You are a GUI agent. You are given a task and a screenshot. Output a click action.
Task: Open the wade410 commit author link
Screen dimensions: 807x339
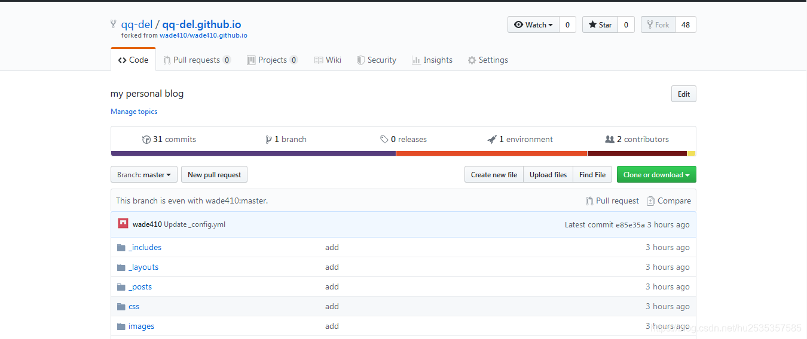tap(147, 225)
